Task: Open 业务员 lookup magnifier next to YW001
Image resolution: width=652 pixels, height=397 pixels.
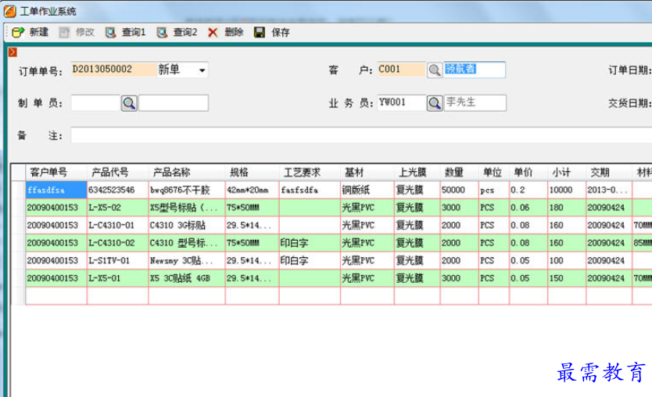Action: point(435,103)
